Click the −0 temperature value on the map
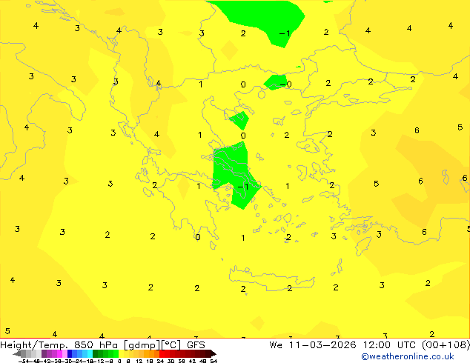This screenshot has width=470, height=363. point(285,84)
